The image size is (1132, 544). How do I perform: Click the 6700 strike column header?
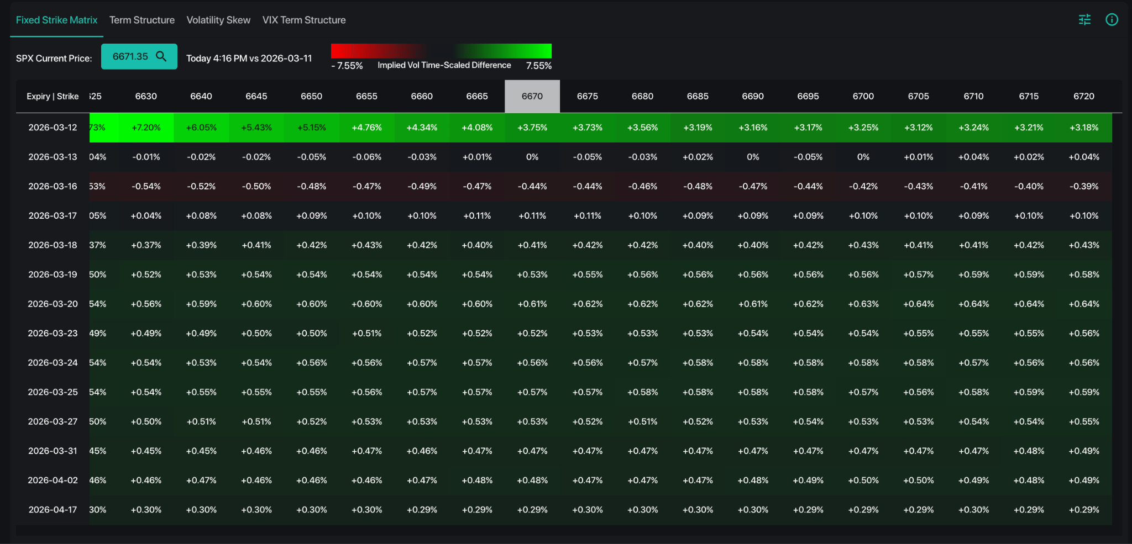point(863,96)
